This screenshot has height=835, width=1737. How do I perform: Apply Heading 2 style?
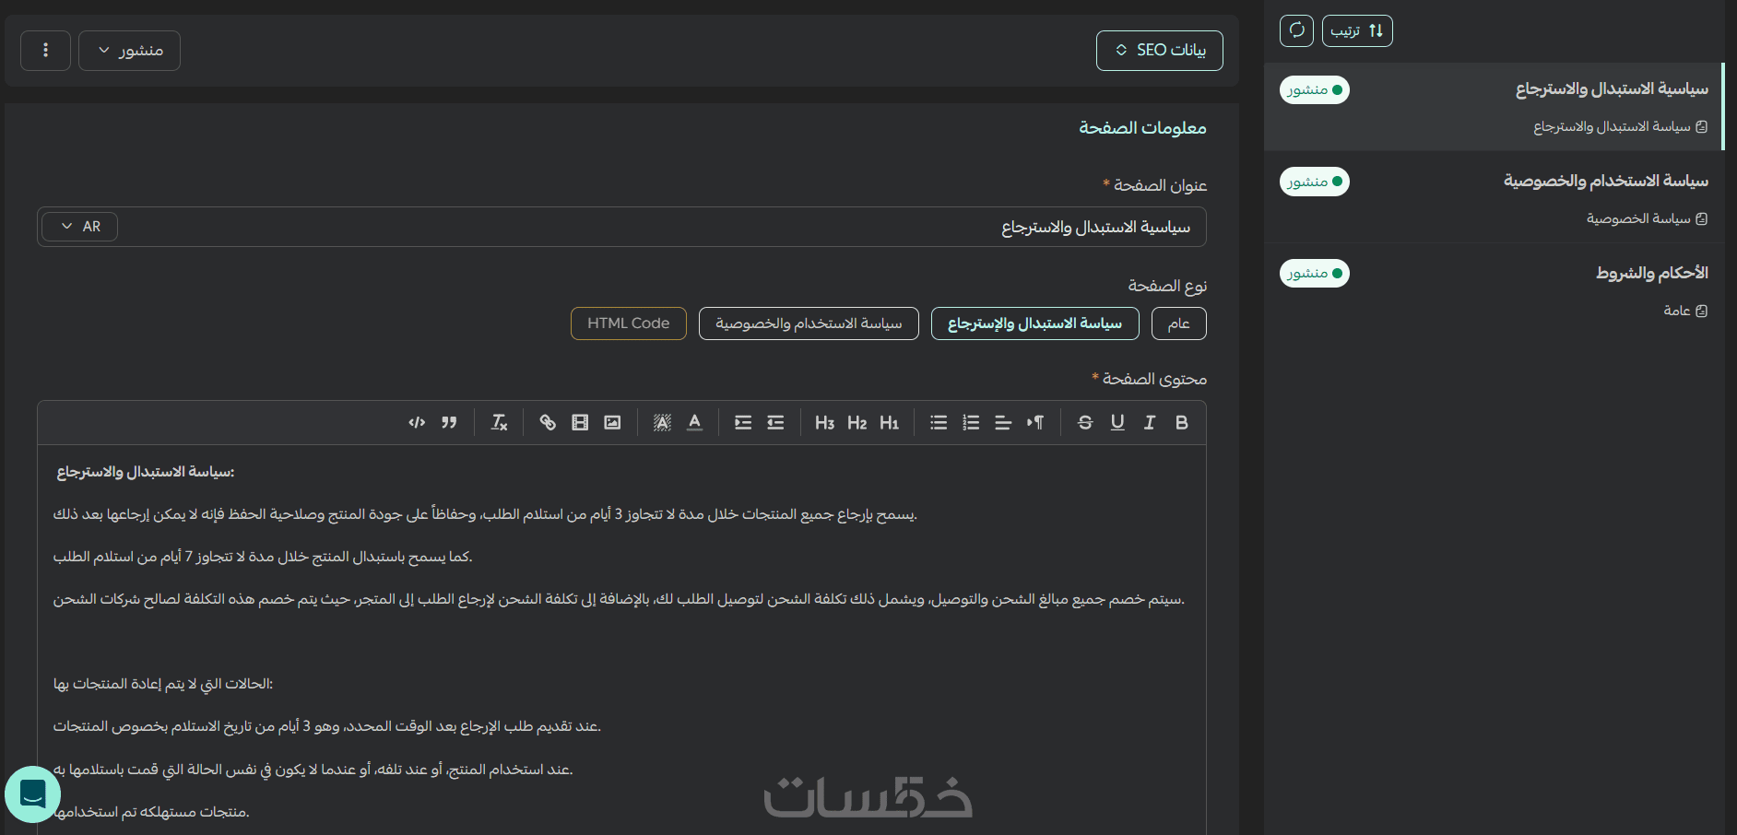pyautogui.click(x=857, y=422)
